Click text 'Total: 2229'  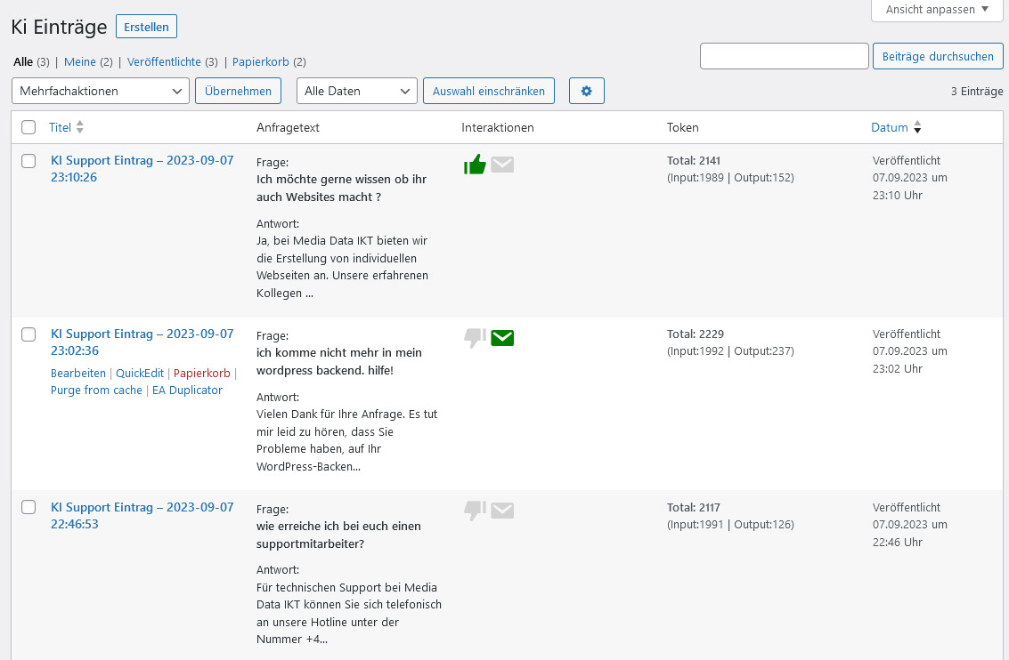tap(695, 334)
